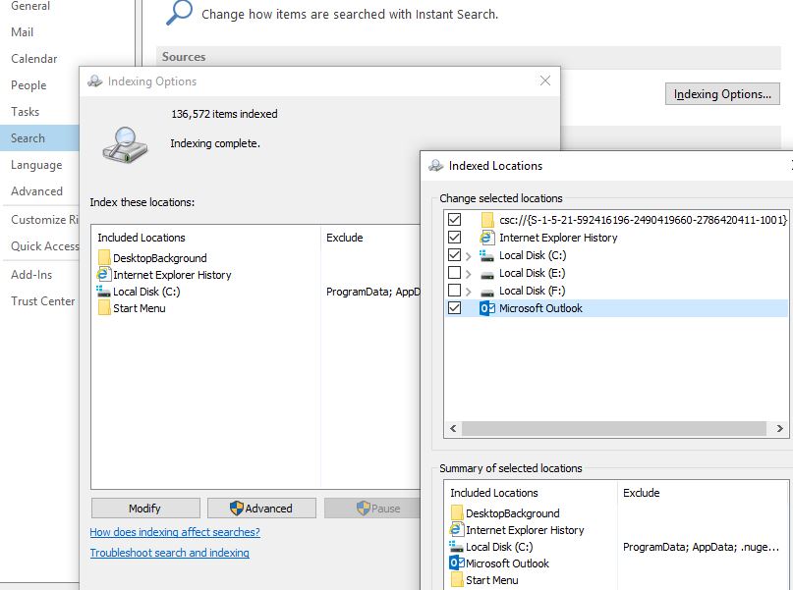The height and width of the screenshot is (590, 793).
Task: Click the Start Menu folder icon in Indexing Options
Action: point(104,308)
